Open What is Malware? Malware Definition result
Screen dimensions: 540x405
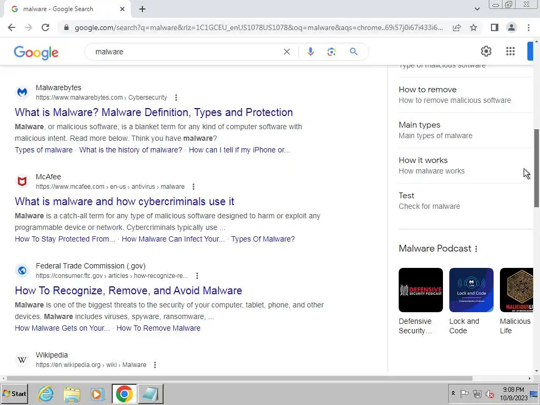(153, 112)
